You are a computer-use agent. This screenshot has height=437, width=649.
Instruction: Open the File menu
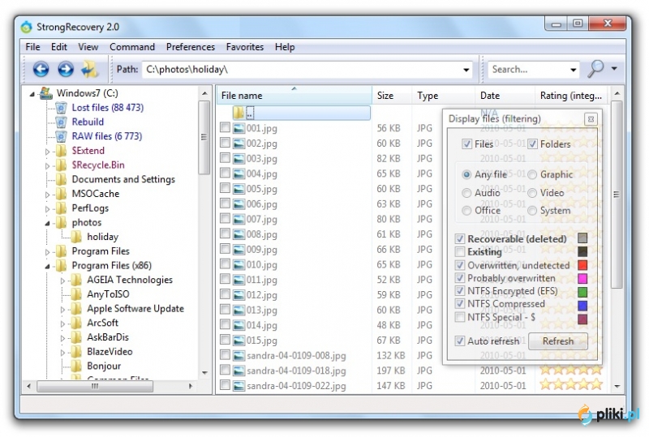32,47
